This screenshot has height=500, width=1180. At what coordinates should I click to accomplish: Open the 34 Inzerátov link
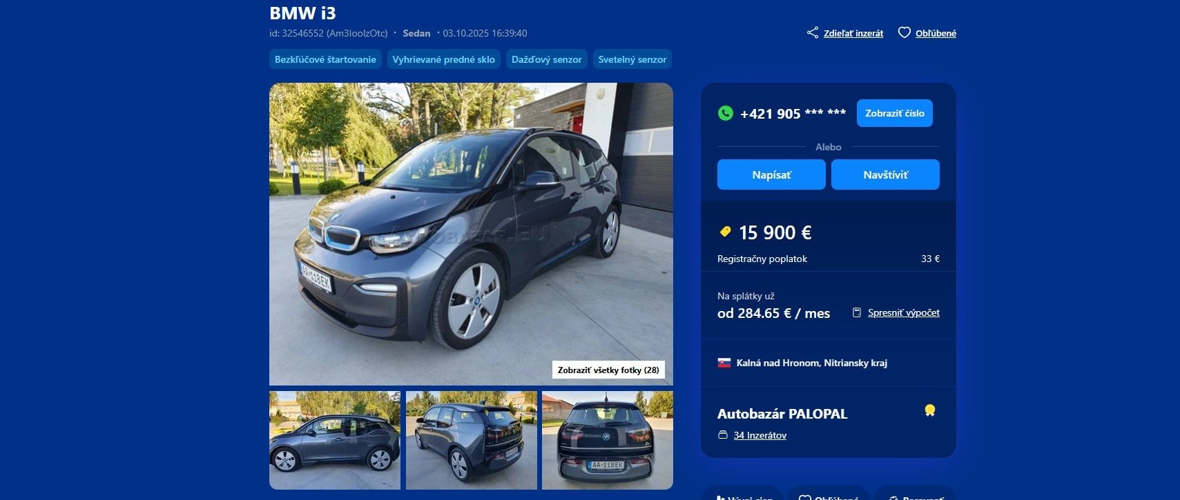pyautogui.click(x=760, y=435)
